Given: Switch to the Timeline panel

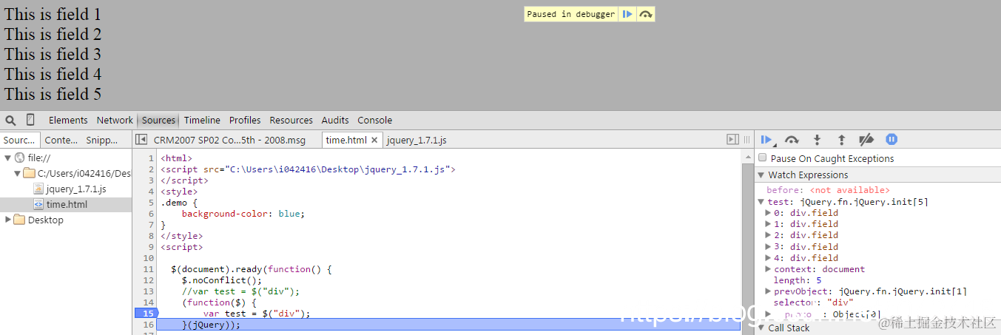Looking at the screenshot, I should (x=202, y=120).
